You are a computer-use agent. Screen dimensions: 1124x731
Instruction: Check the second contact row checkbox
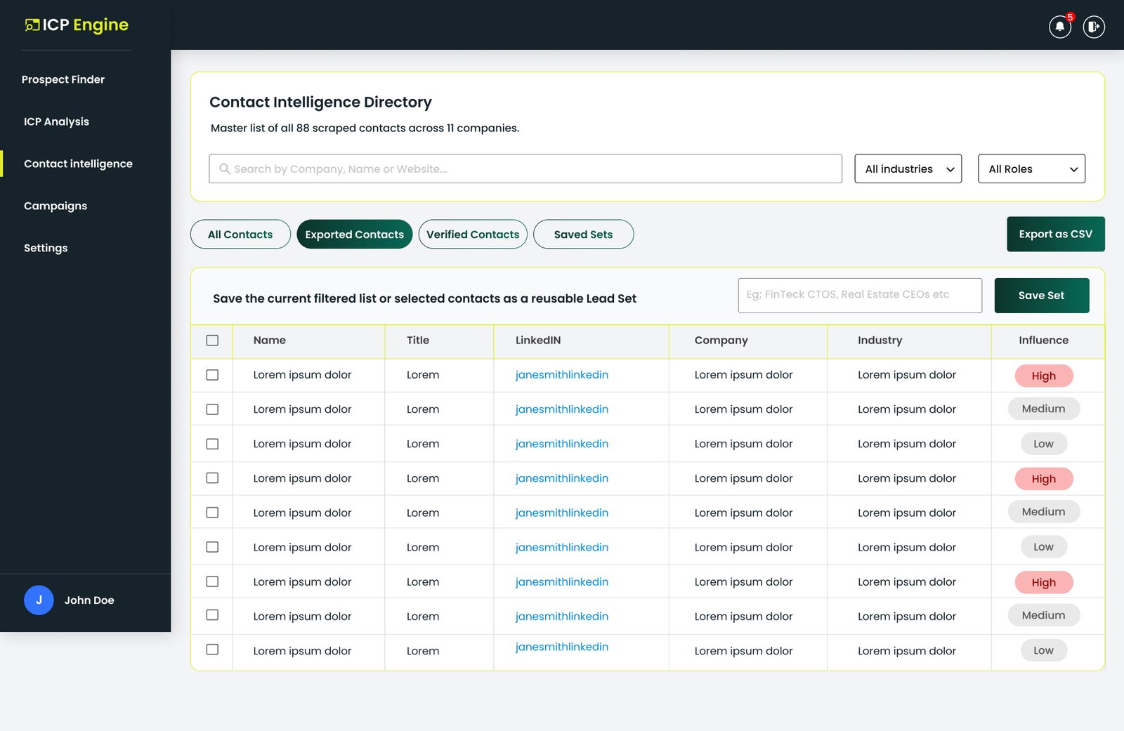pyautogui.click(x=212, y=409)
